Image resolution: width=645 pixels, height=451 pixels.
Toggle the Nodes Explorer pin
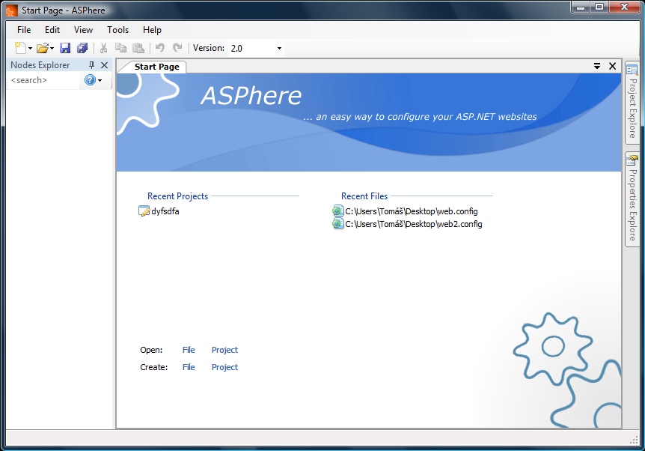91,65
